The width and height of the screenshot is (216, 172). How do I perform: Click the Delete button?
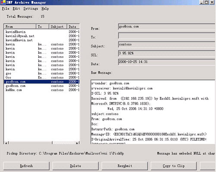(76, 166)
